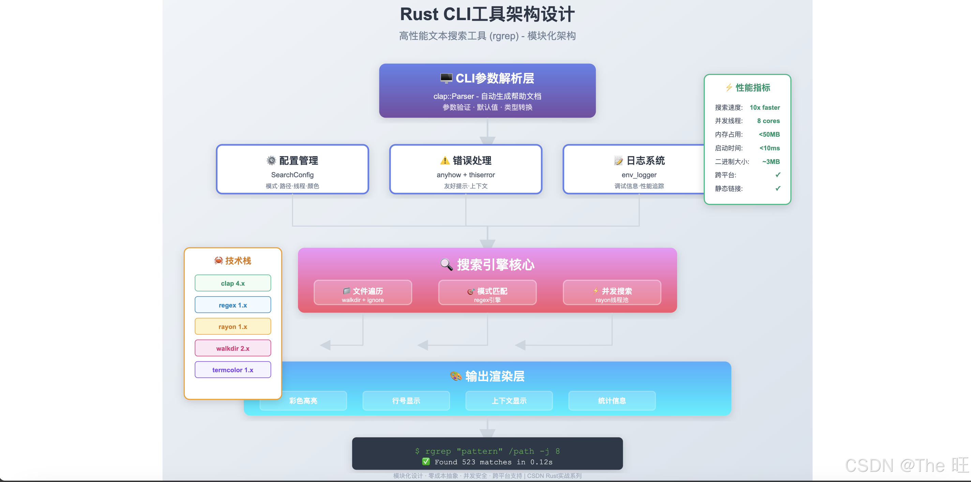Click the notepad icon beside 日志系统
This screenshot has height=482, width=971.
coord(618,161)
